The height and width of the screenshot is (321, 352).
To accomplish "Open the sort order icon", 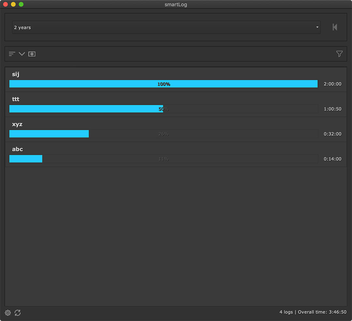I will [x=12, y=54].
